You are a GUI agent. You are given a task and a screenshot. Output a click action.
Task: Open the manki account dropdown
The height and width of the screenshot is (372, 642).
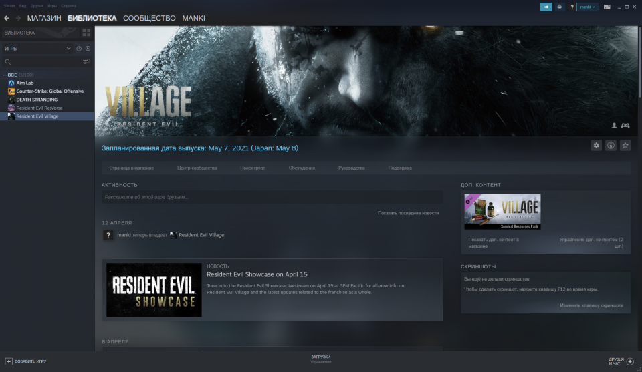pos(588,7)
